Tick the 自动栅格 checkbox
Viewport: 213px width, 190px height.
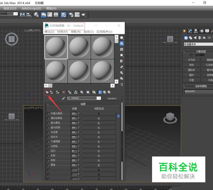click(x=192, y=55)
